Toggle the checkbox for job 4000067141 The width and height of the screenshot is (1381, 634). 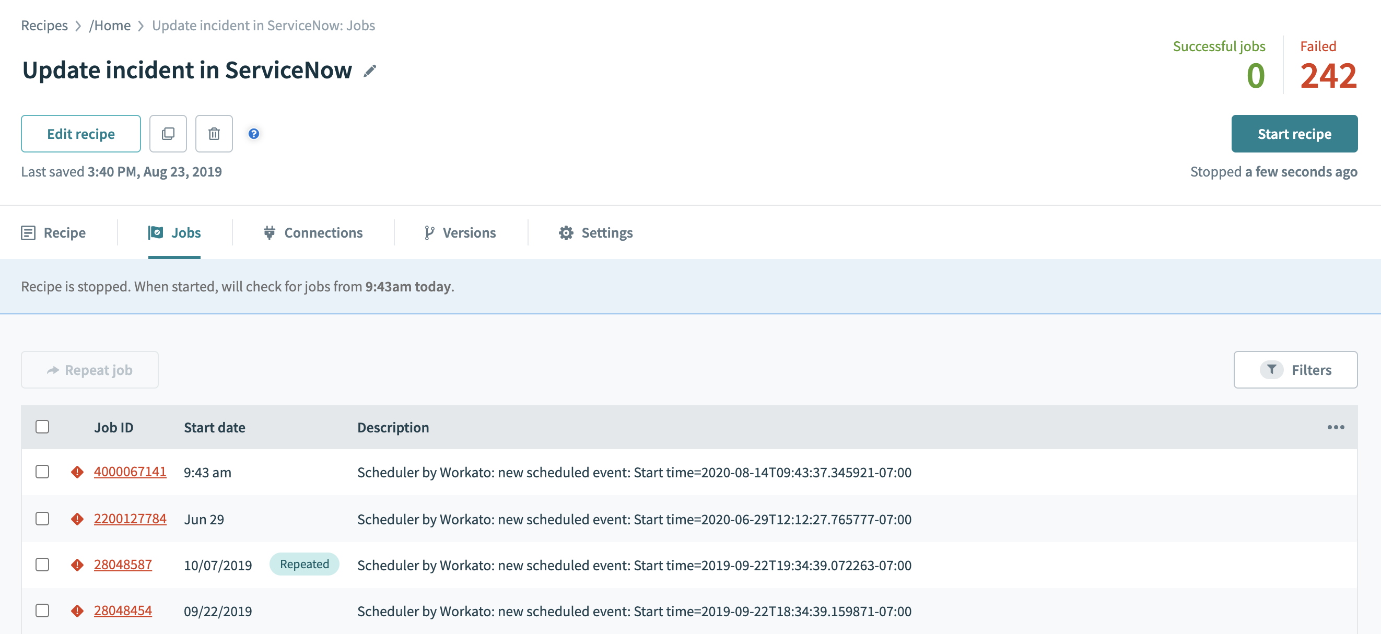42,471
